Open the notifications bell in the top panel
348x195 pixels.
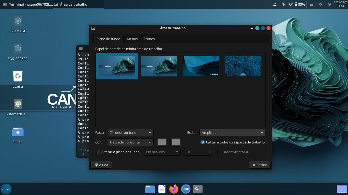[275, 4]
